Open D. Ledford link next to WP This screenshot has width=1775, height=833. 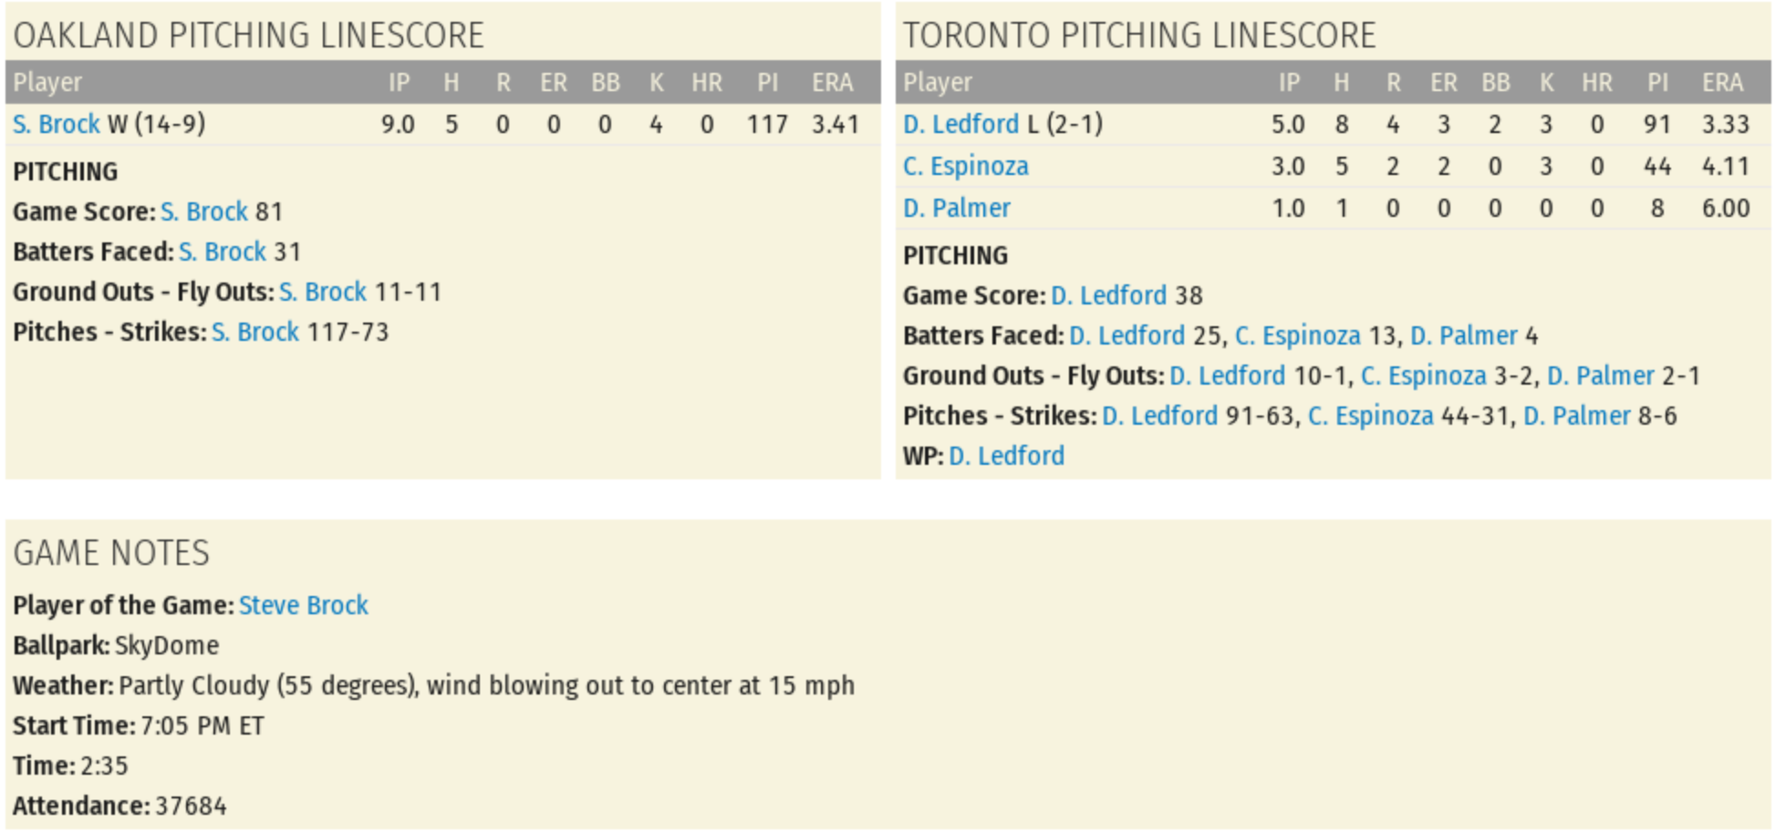coord(1006,456)
